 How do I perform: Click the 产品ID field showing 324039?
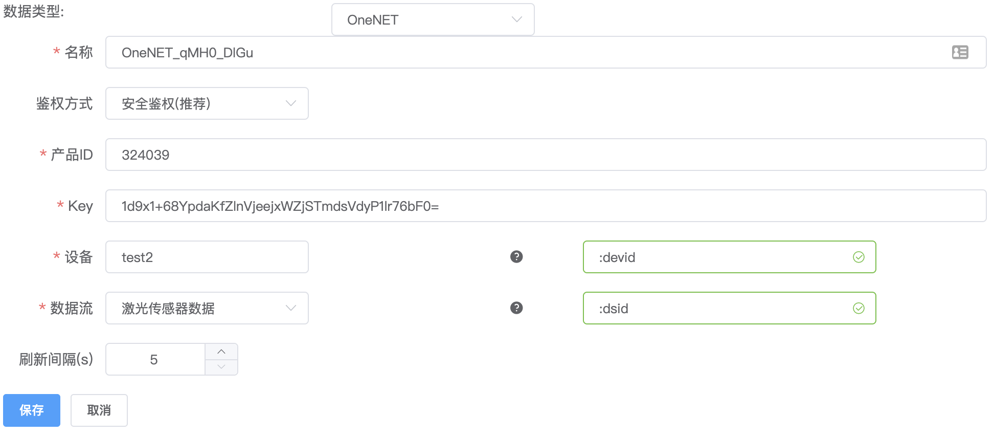[546, 155]
